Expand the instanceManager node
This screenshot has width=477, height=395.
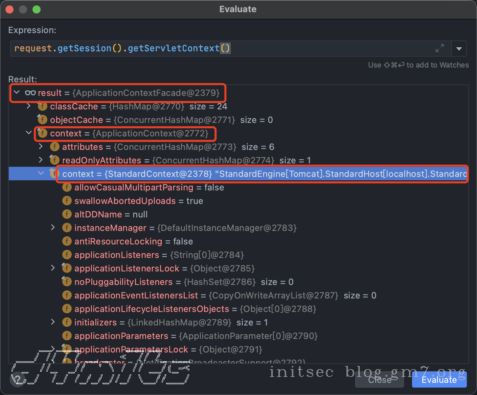click(x=53, y=228)
